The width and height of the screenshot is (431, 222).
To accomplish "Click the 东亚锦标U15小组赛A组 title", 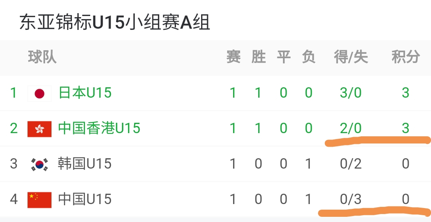I will click(x=115, y=22).
